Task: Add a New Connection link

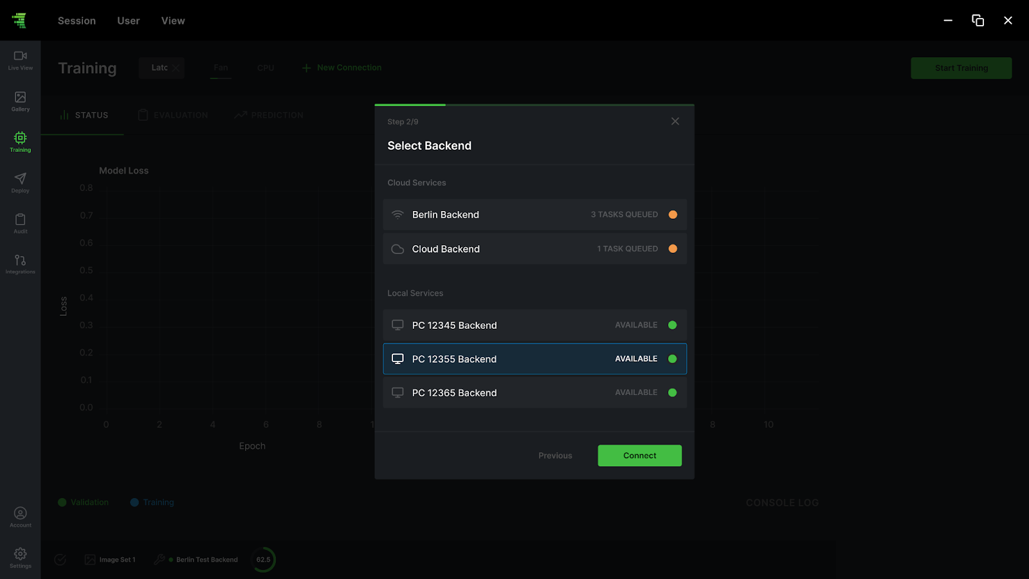Action: pos(349,68)
